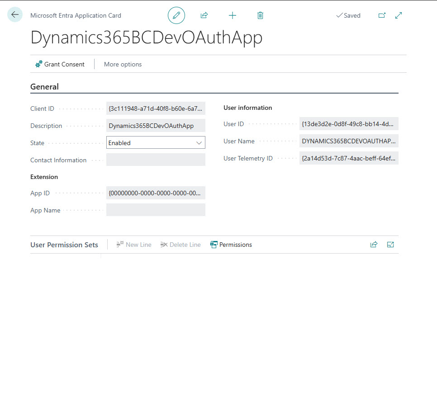Image resolution: width=437 pixels, height=410 pixels.
Task: Click the Description input field
Action: click(x=156, y=126)
